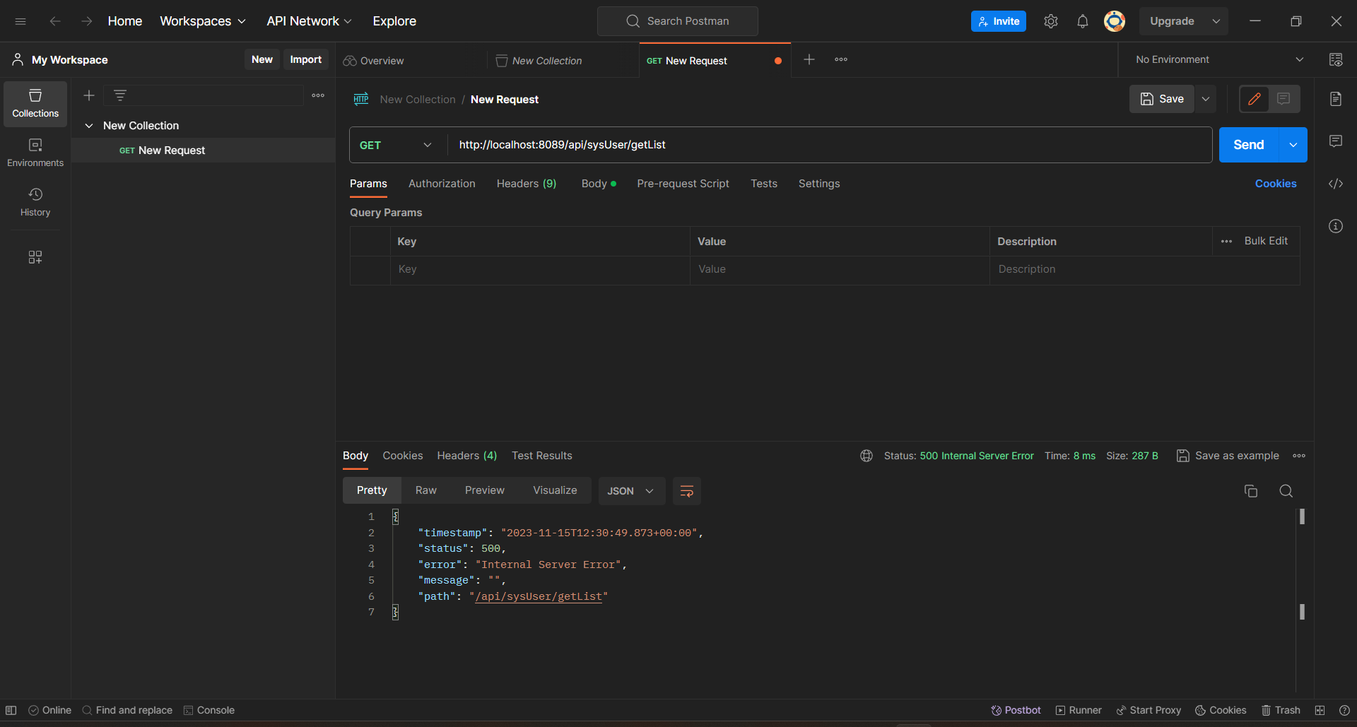The height and width of the screenshot is (727, 1357).
Task: Open the hamburger menu icon
Action: tap(20, 21)
